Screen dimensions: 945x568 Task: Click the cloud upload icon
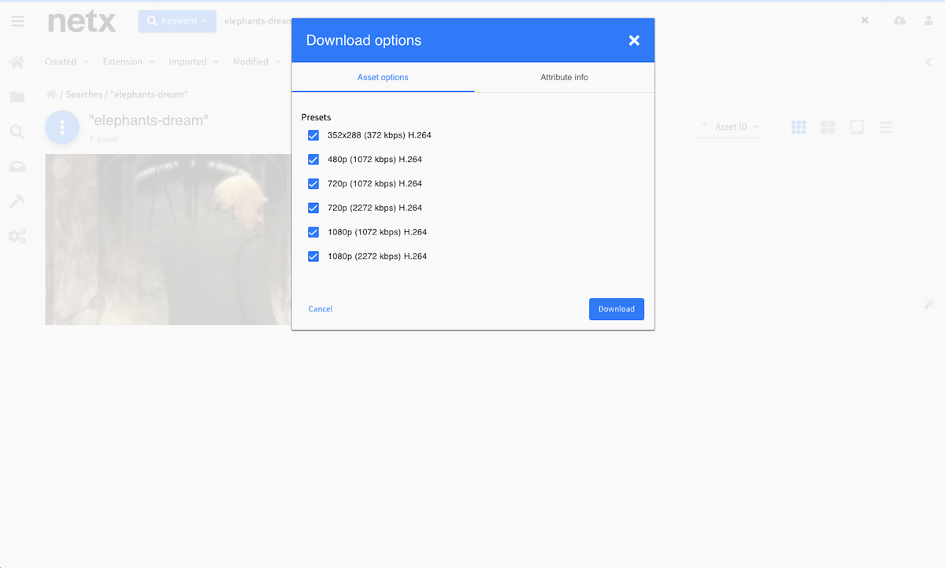pyautogui.click(x=899, y=20)
